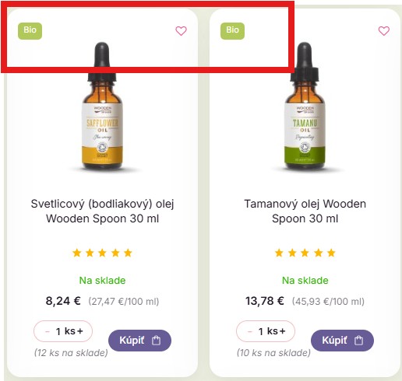View Tamanu oil bottle image
The width and height of the screenshot is (402, 381).
(x=305, y=107)
